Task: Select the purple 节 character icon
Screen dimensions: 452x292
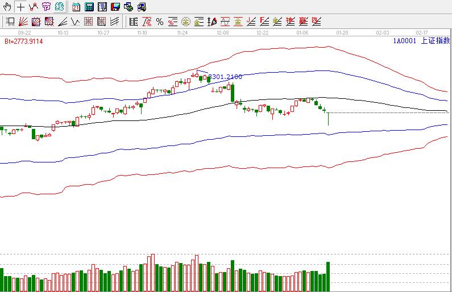Action: coord(46,7)
